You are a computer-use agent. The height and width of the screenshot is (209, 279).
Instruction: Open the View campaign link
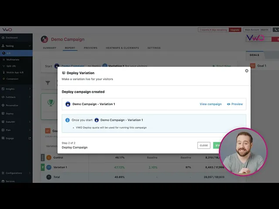point(211,104)
